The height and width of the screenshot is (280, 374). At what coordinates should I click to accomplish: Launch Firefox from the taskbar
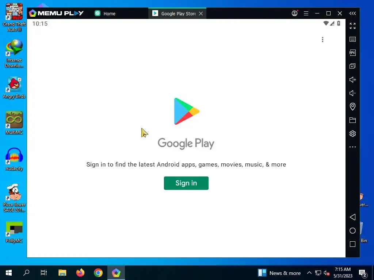pos(80,273)
